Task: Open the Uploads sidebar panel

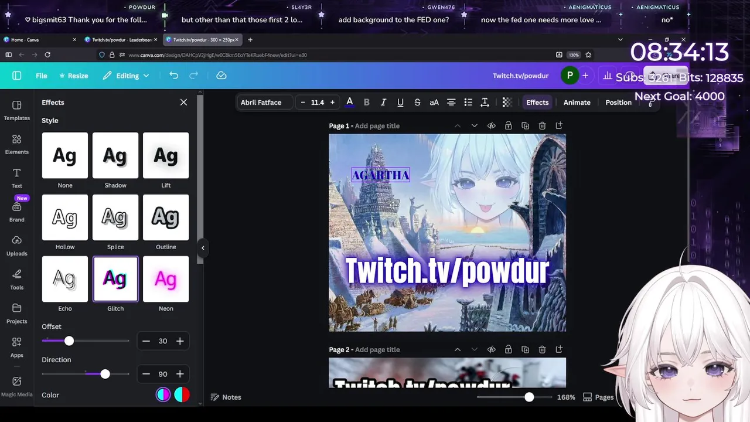Action: click(16, 246)
